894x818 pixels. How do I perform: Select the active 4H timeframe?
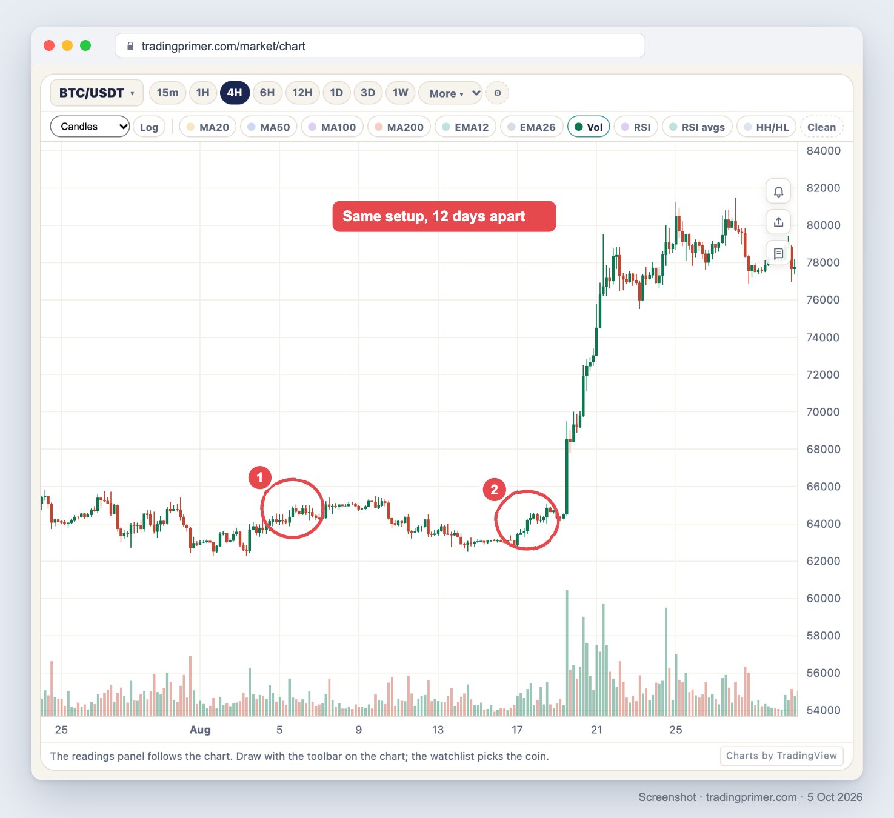tap(235, 93)
